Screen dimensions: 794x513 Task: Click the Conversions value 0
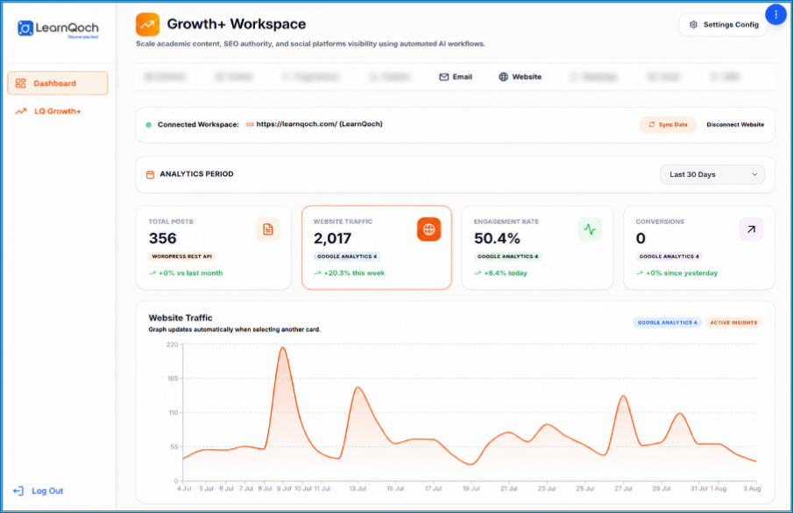(641, 238)
